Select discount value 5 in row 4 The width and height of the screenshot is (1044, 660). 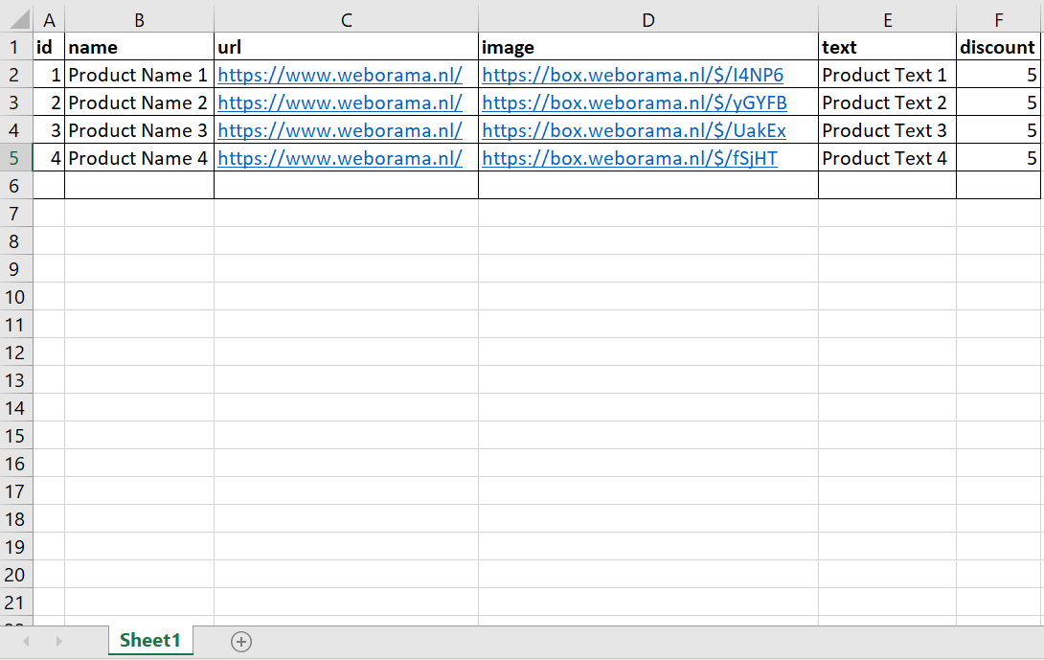click(x=999, y=130)
